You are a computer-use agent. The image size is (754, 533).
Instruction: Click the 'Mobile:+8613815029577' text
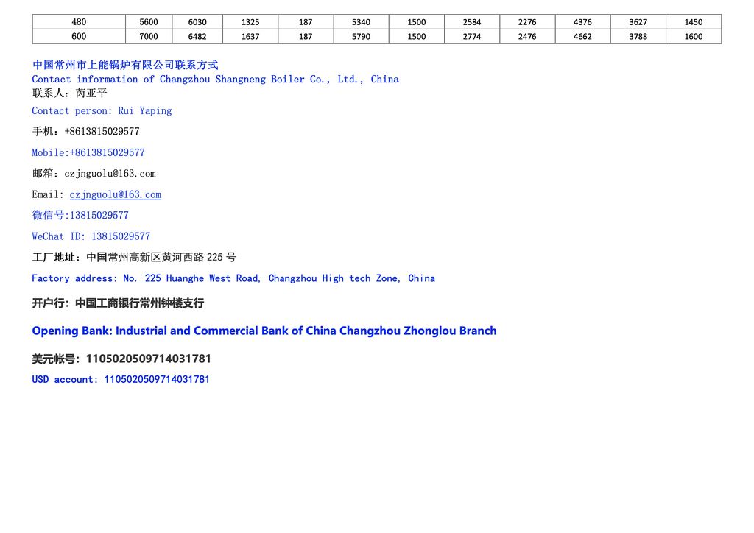[88, 152]
